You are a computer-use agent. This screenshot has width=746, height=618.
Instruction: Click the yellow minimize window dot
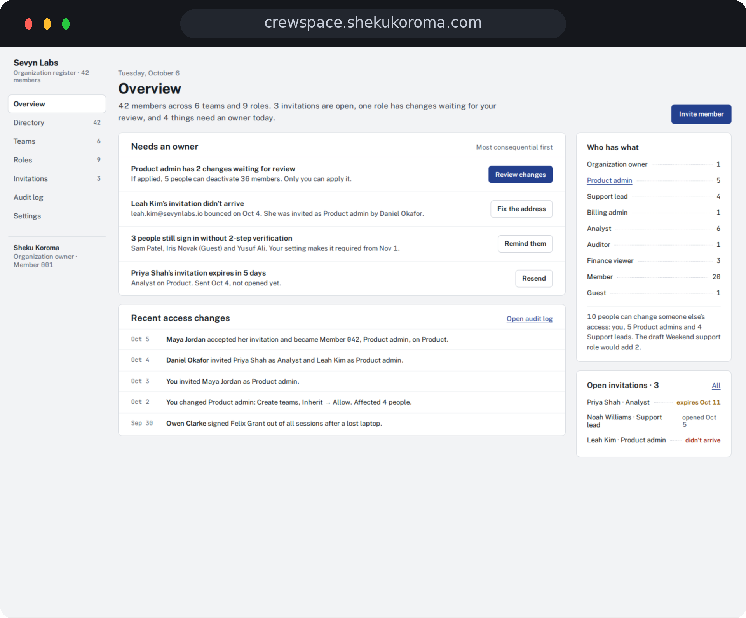pyautogui.click(x=47, y=24)
